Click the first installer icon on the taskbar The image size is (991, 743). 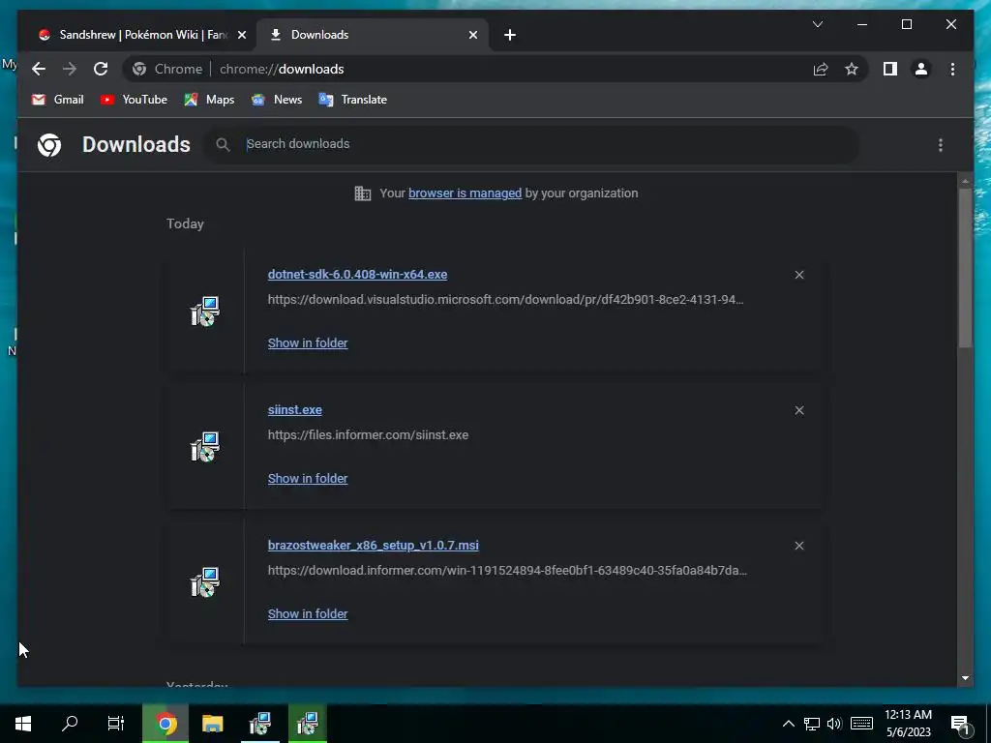click(259, 724)
